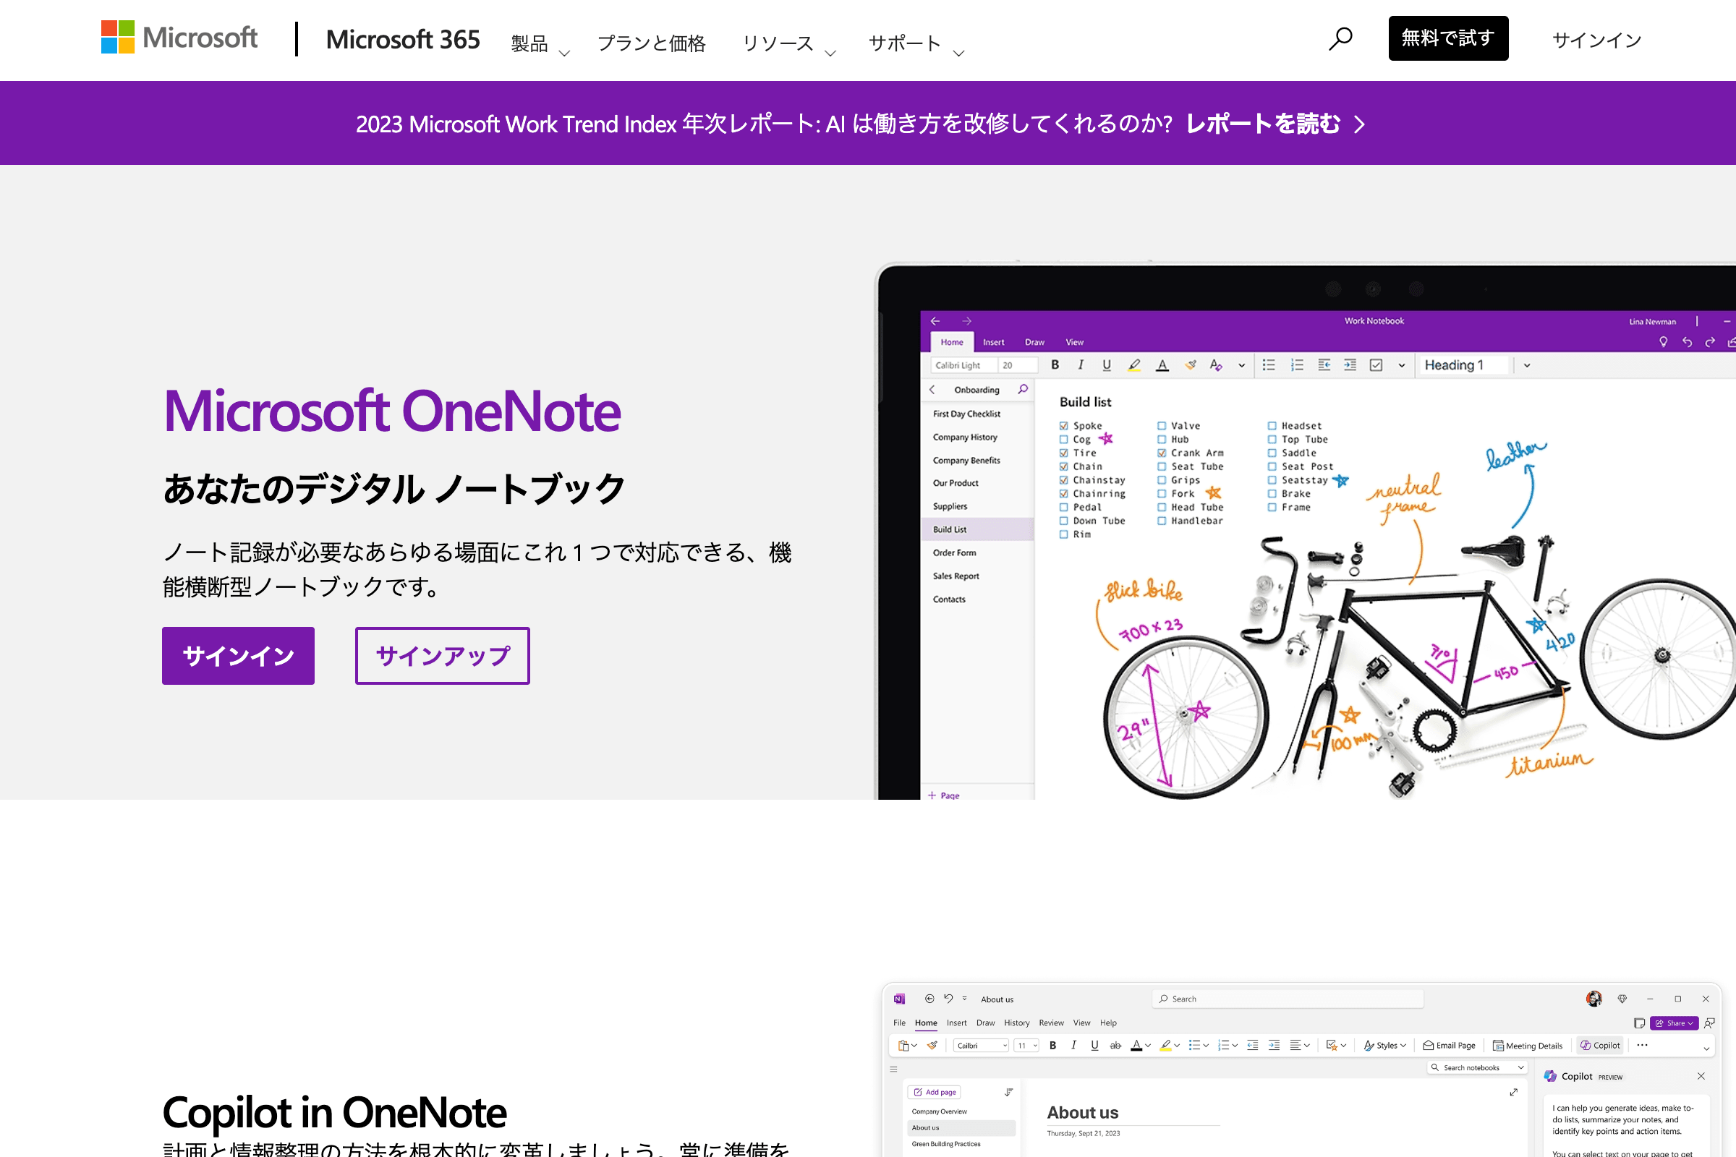Click the lightbulb icon in Work Notebook
1736x1157 pixels.
1663,341
